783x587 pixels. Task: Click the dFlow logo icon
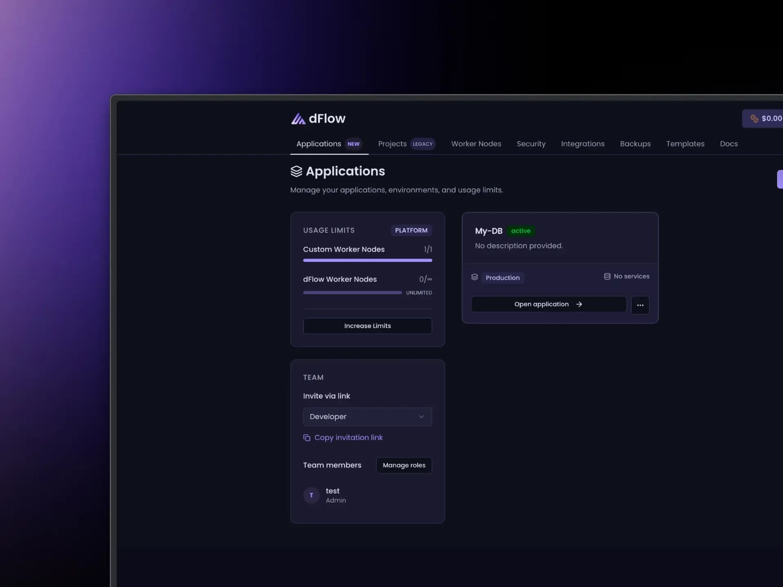click(298, 119)
